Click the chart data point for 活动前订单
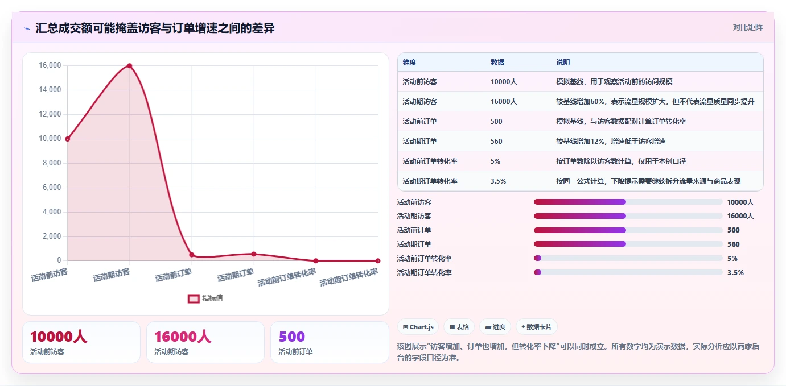 (192, 255)
